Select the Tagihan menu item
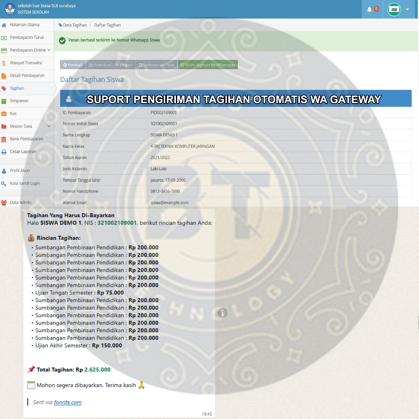Viewport: 419px width, 419px height. (x=17, y=88)
